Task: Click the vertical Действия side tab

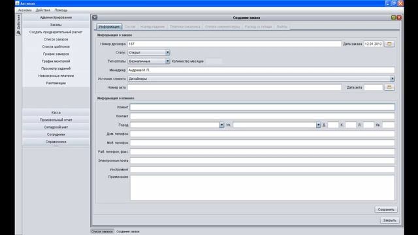Action: pos(18,22)
